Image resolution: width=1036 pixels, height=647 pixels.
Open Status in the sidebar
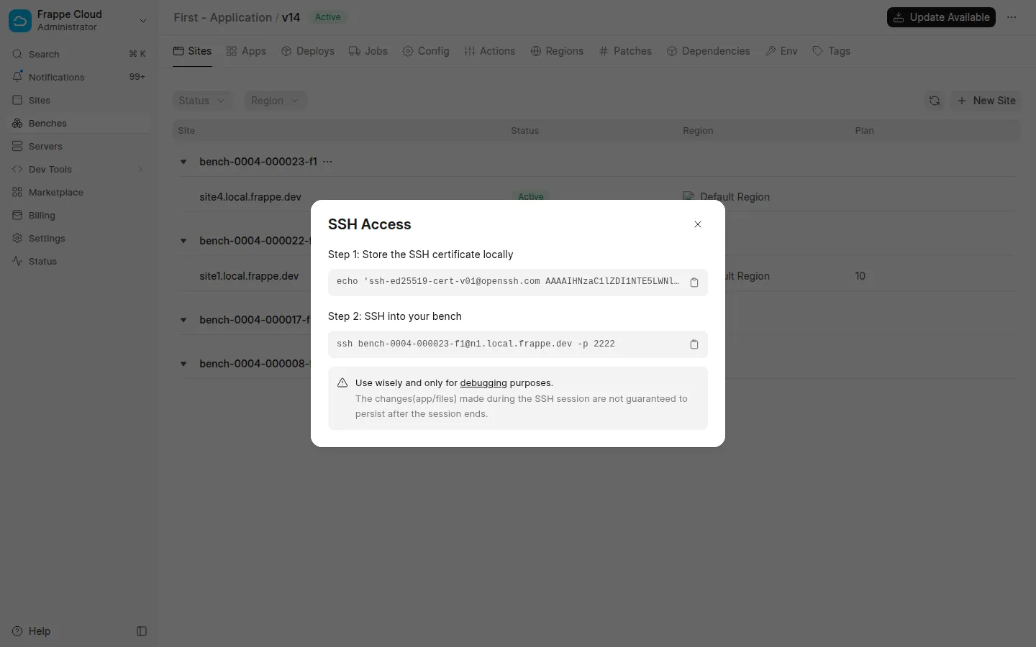click(x=79, y=261)
